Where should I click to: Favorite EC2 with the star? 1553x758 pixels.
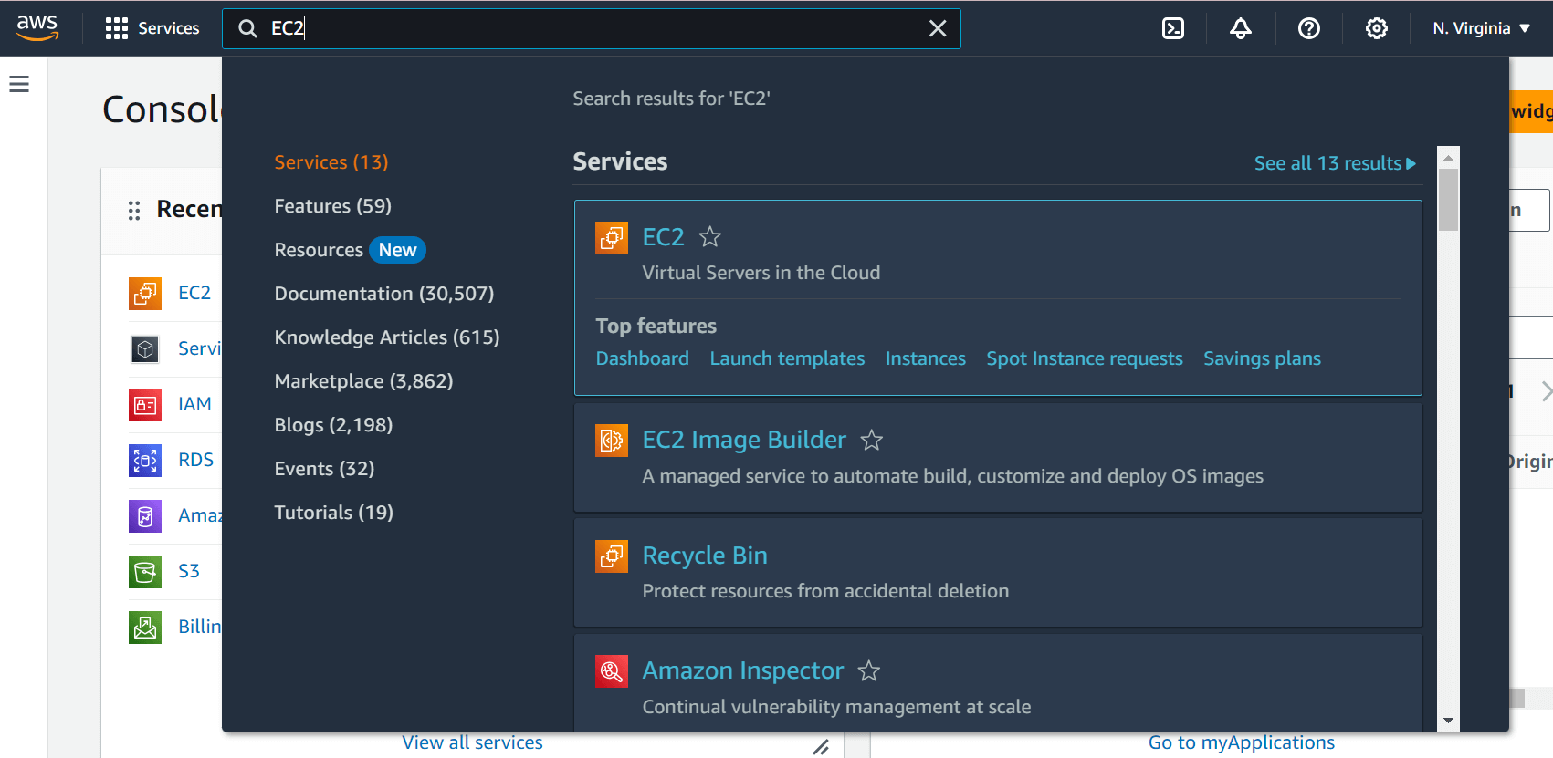709,237
